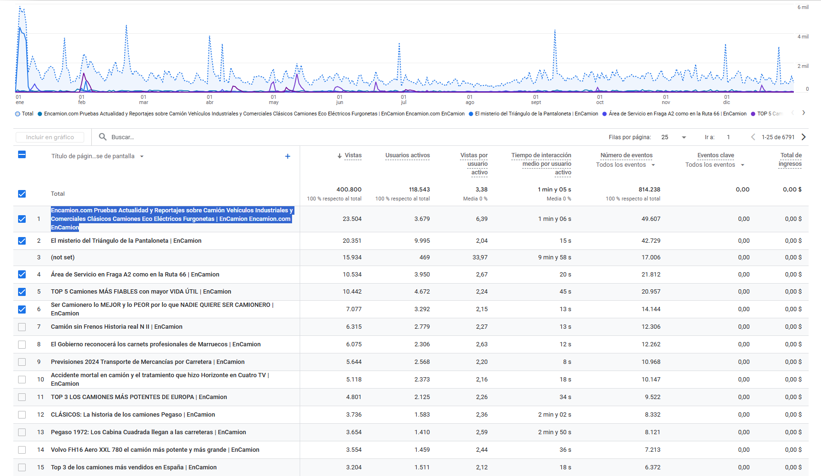Screen dimensions: 821x476
Task: Open the rows per page dropdown
Action: [x=674, y=137]
